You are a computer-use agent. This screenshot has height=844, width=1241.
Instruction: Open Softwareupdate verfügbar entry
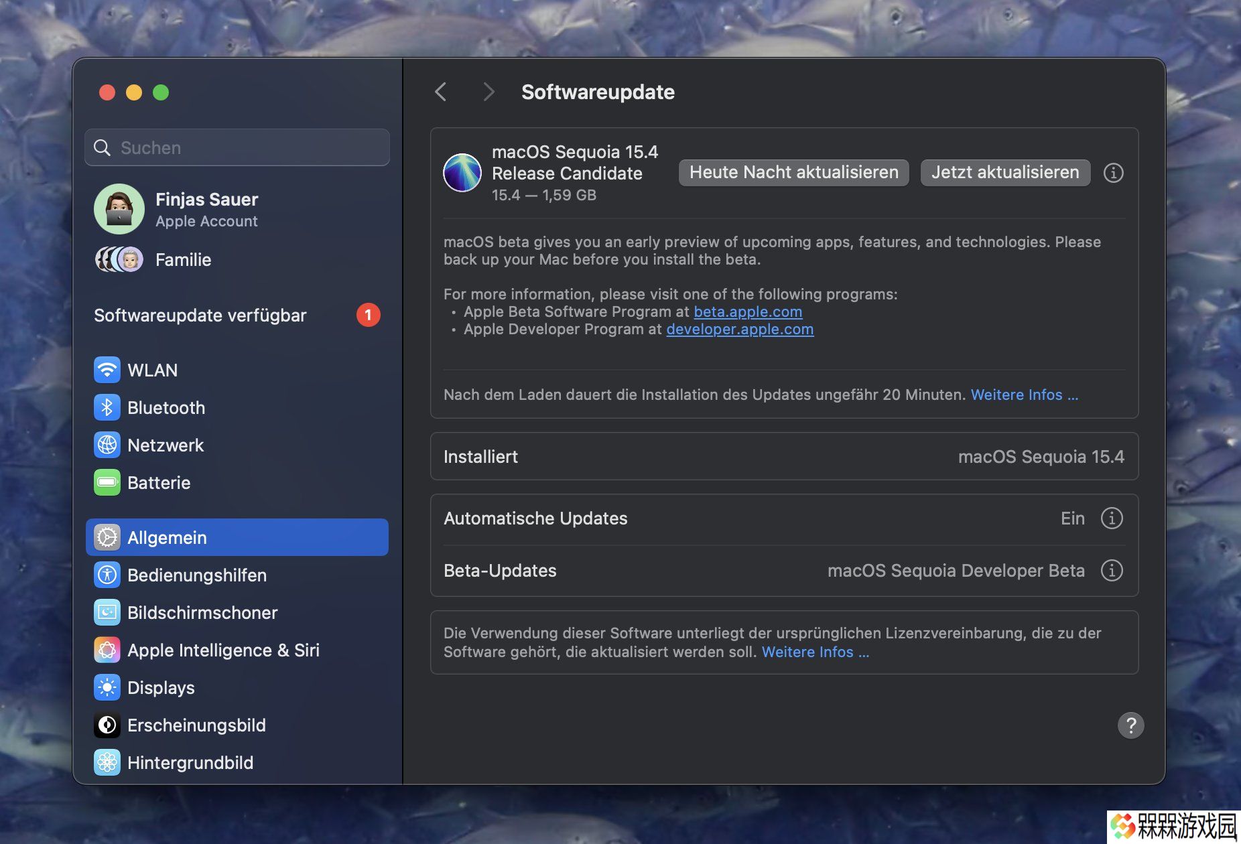click(x=237, y=315)
